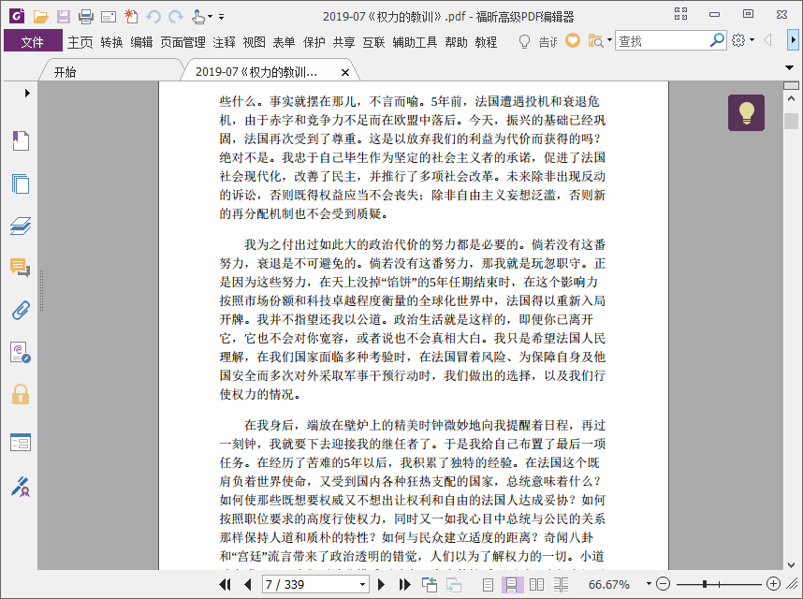Toggle continuous page view mode
The image size is (803, 599).
(x=512, y=584)
